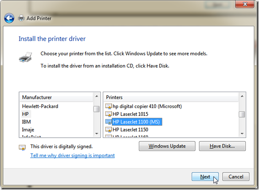
Task: Click the hp digital copier 410 certificate icon
Action: coord(109,106)
